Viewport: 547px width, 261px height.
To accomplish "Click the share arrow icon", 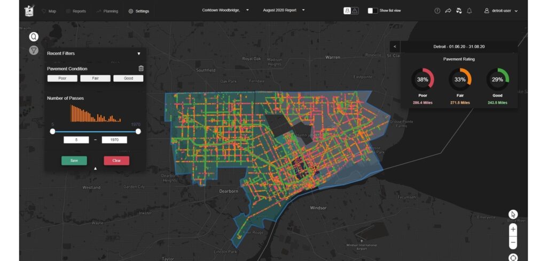I will click(x=448, y=11).
